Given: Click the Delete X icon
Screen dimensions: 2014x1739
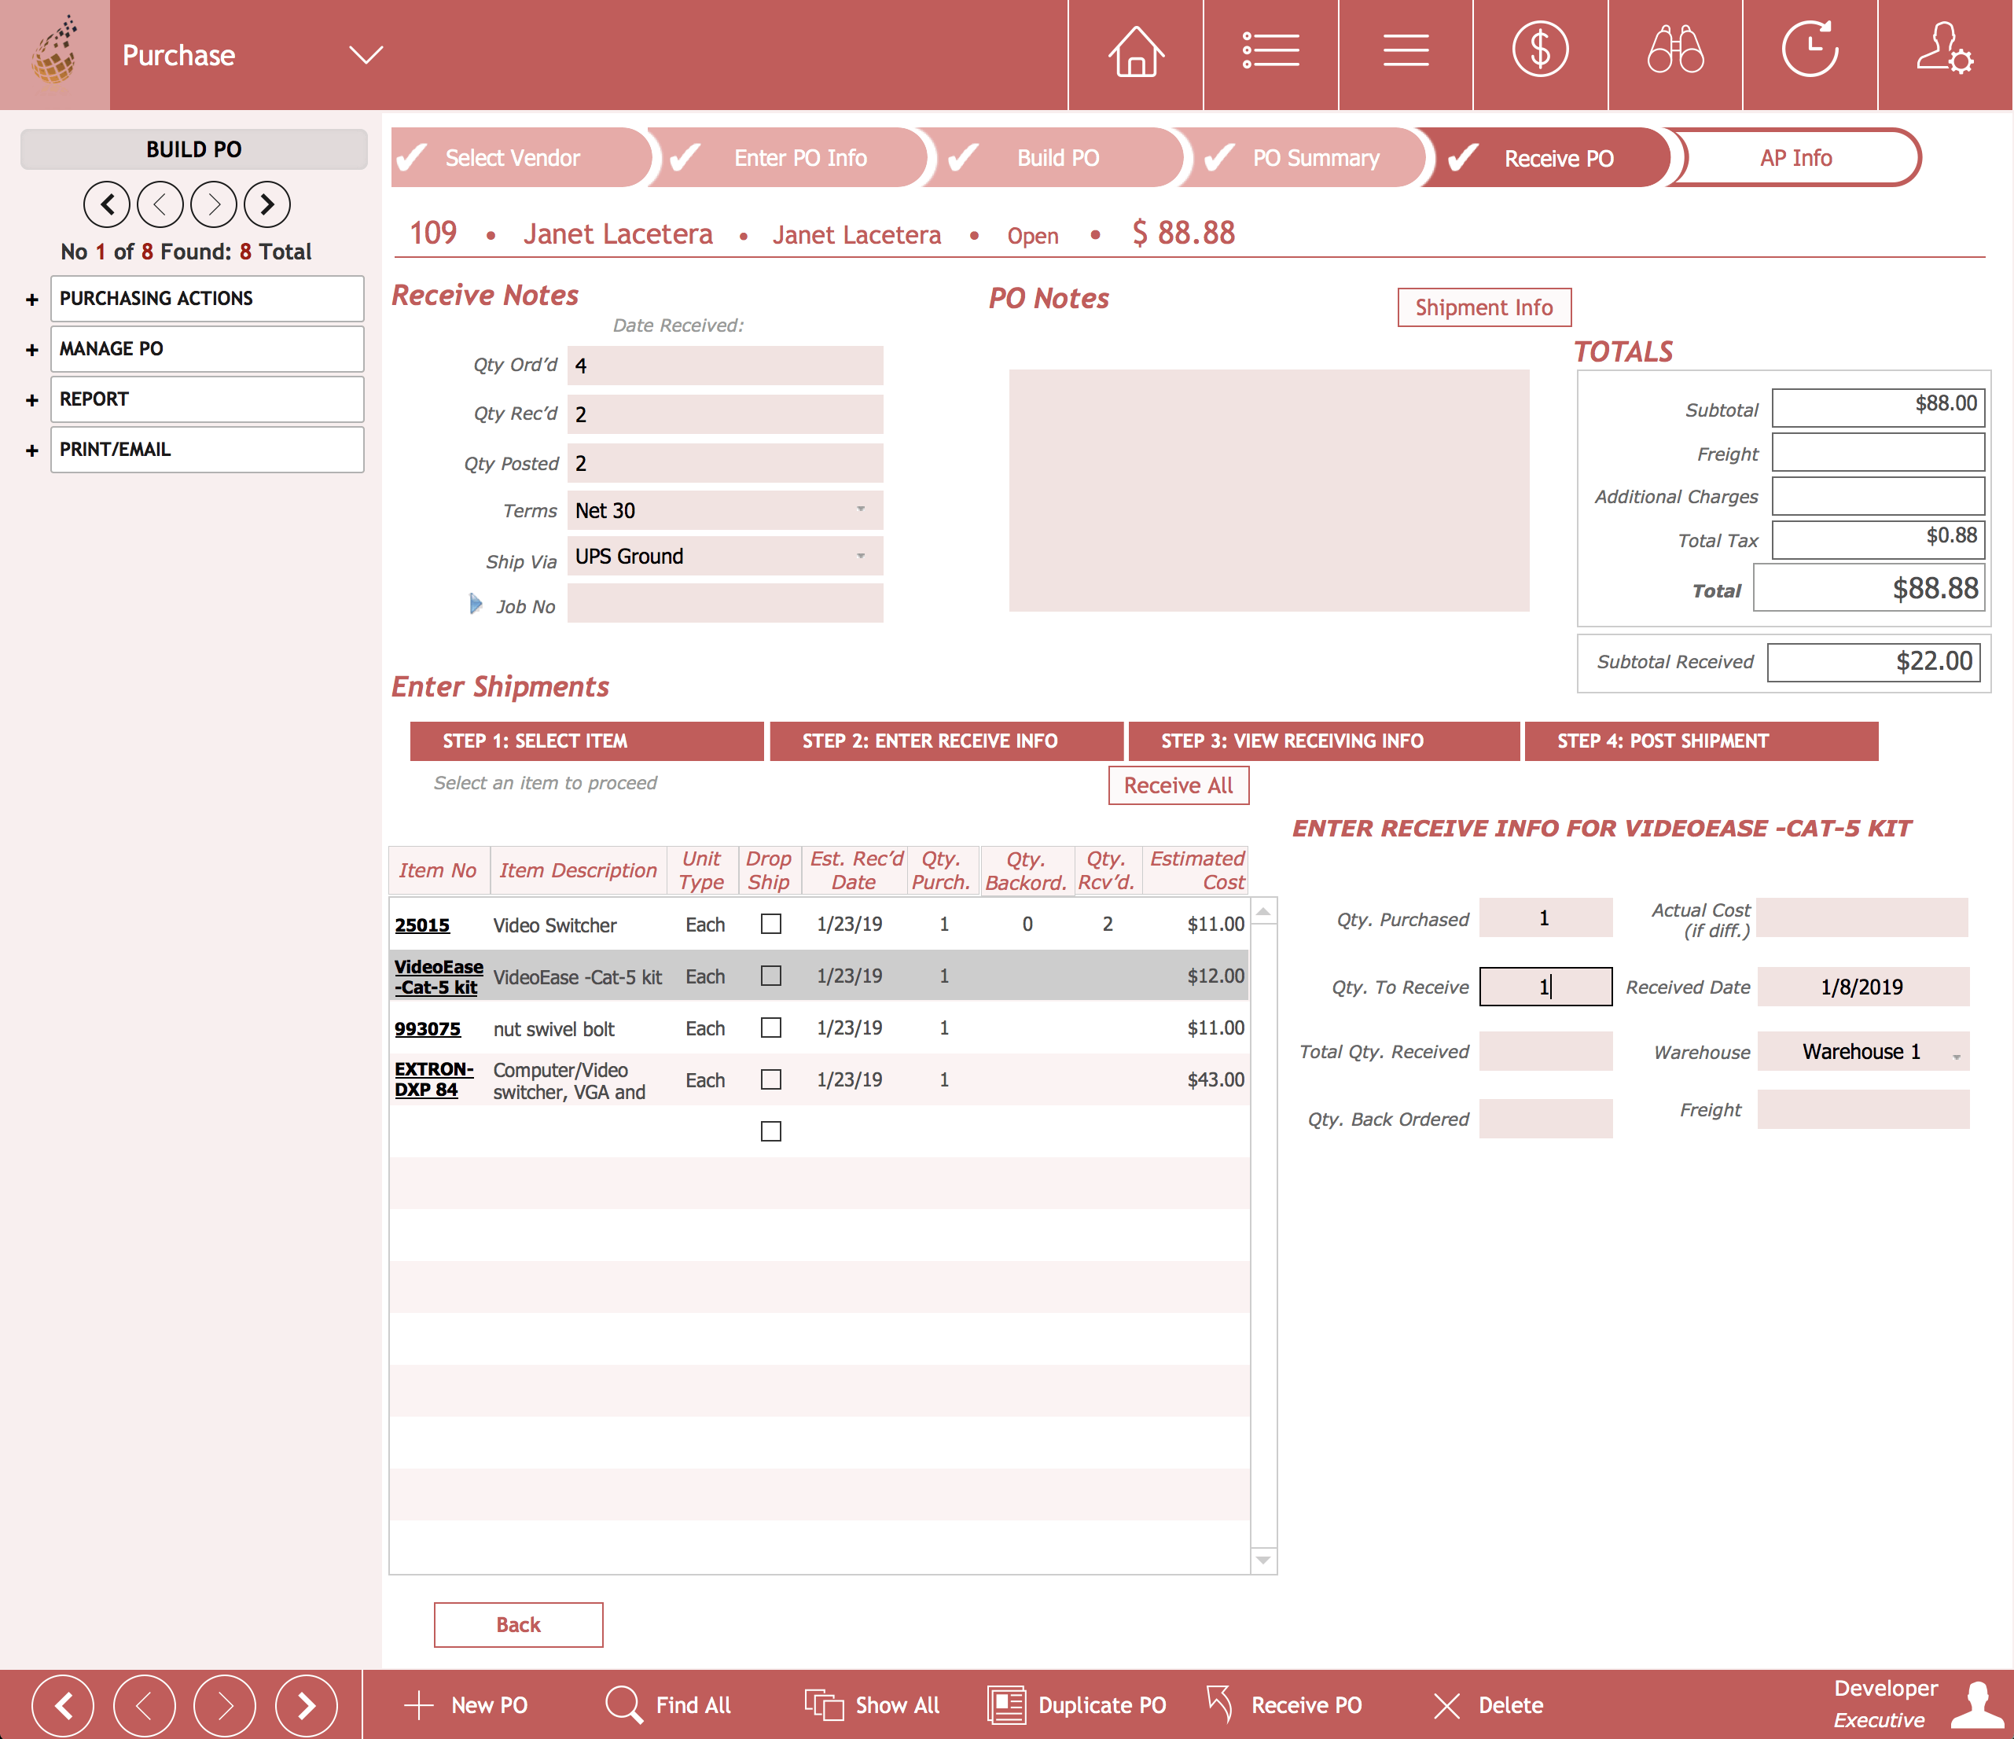Looking at the screenshot, I should [1446, 1705].
